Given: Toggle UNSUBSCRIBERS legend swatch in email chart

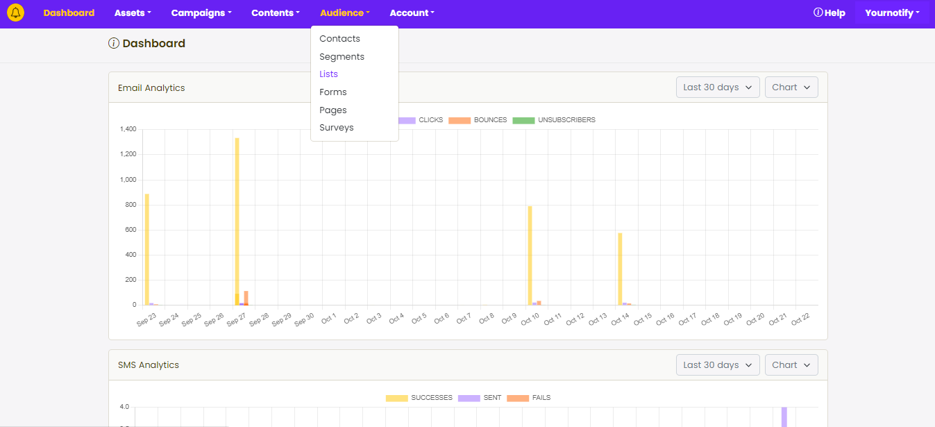Looking at the screenshot, I should coord(523,120).
